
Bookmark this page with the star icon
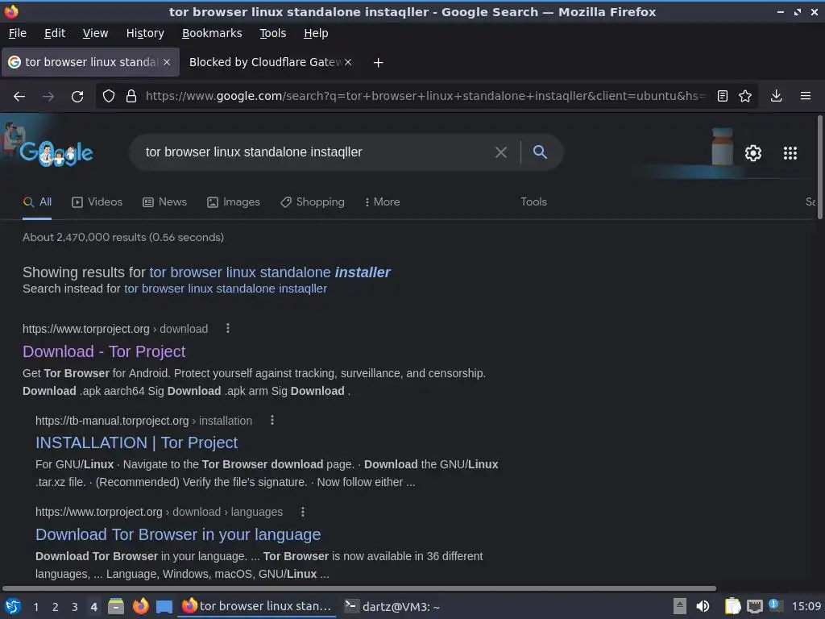pyautogui.click(x=745, y=96)
